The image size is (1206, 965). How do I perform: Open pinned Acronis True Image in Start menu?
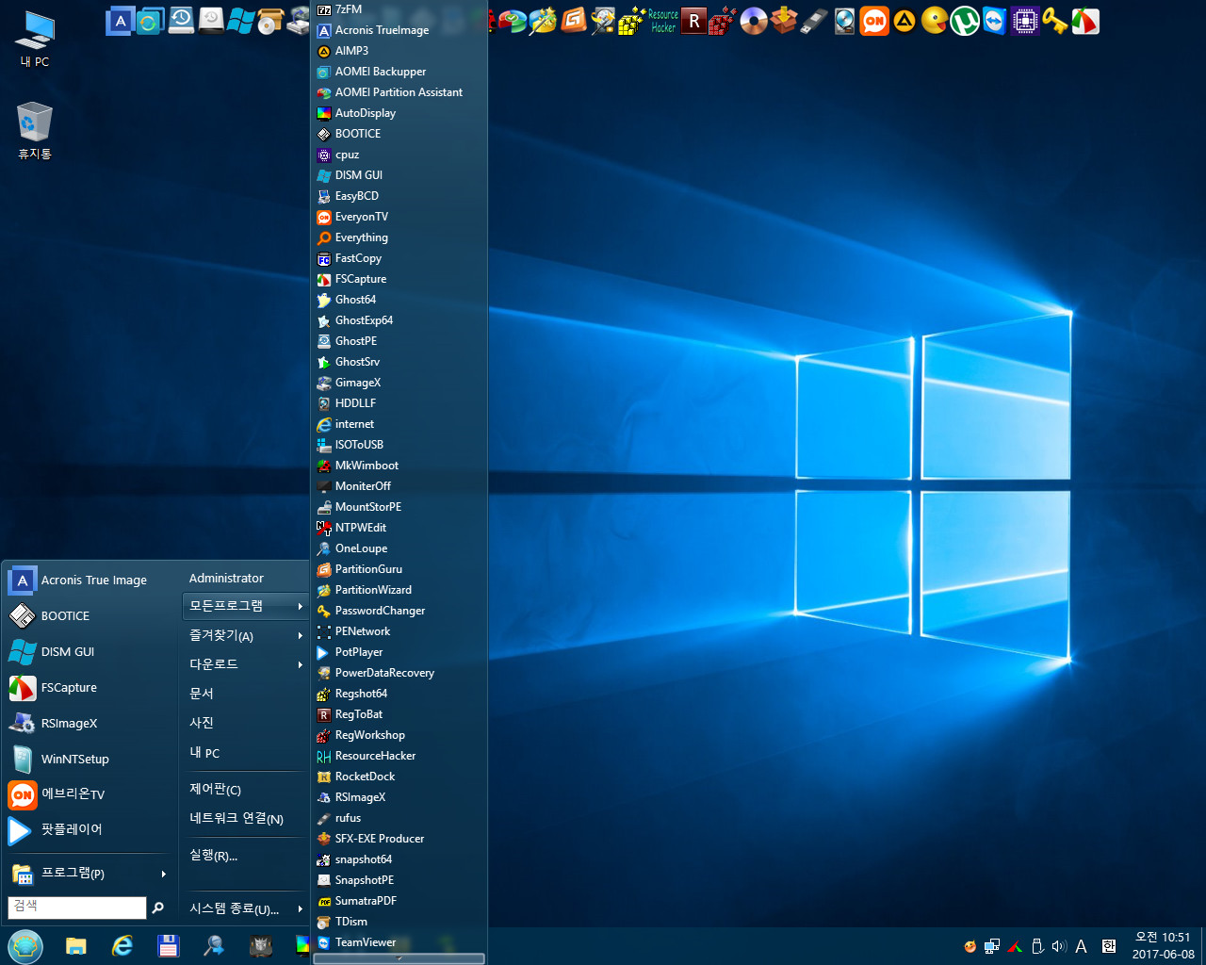click(89, 581)
